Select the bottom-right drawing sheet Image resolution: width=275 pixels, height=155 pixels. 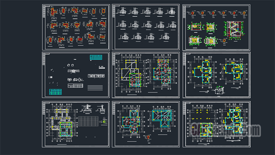point(216,124)
